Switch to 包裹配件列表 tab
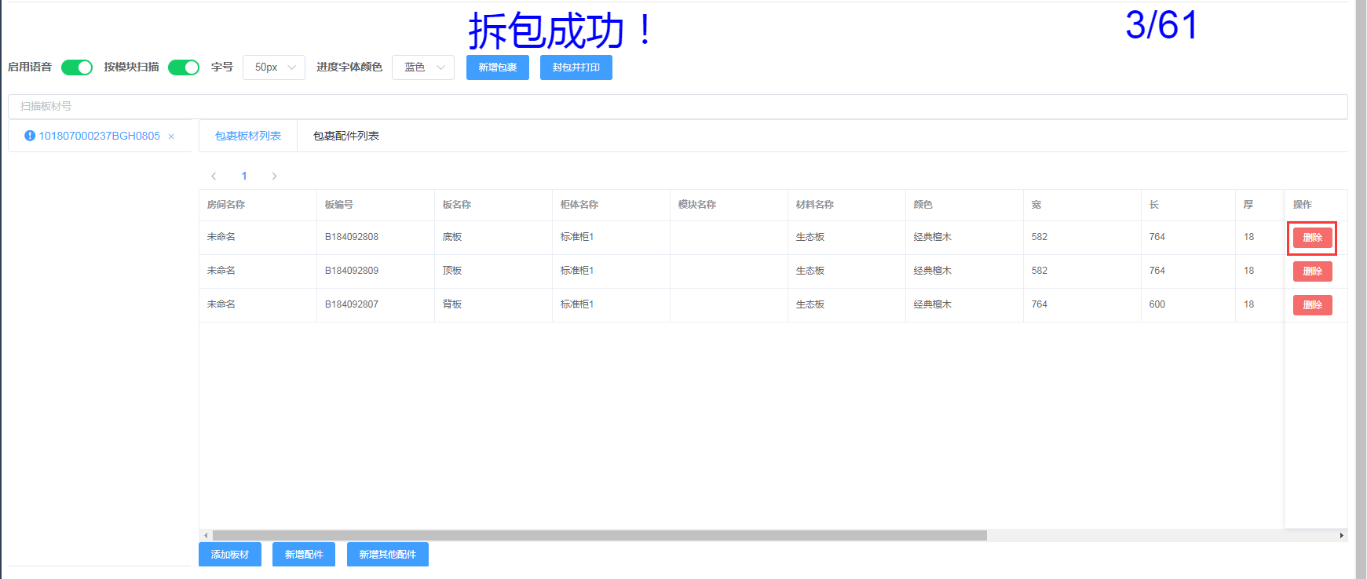The width and height of the screenshot is (1367, 579). tap(345, 136)
